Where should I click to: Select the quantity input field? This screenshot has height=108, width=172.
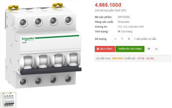pyautogui.click(x=122, y=39)
